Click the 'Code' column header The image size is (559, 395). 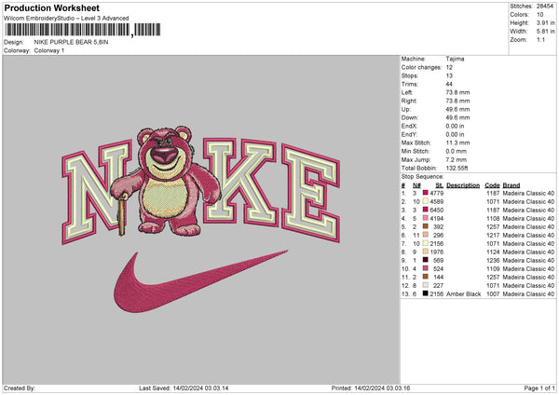pos(492,185)
